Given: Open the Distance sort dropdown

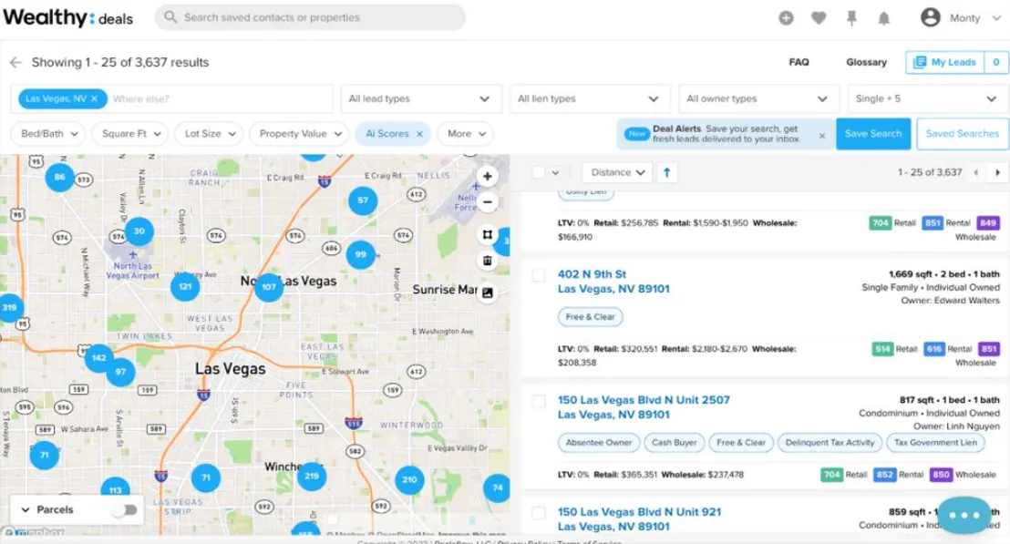Looking at the screenshot, I should click(617, 172).
